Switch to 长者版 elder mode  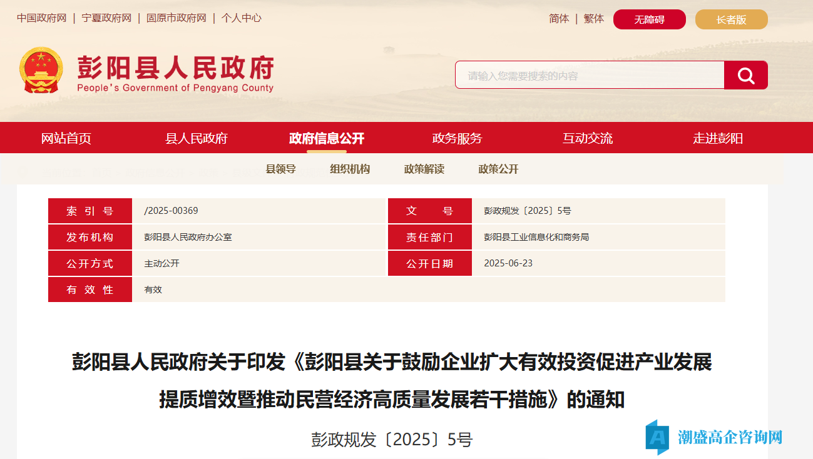tap(732, 19)
